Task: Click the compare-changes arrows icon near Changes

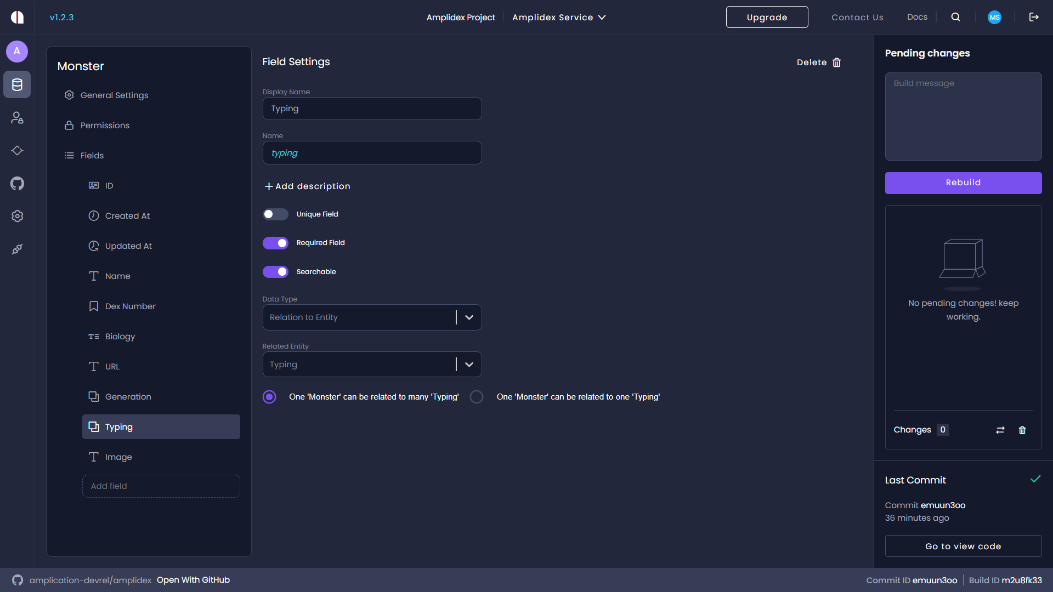Action: (x=1000, y=430)
